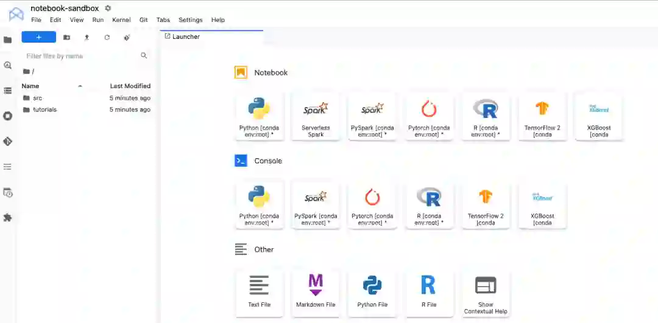Open the Help menu
658x323 pixels.
[x=218, y=19]
